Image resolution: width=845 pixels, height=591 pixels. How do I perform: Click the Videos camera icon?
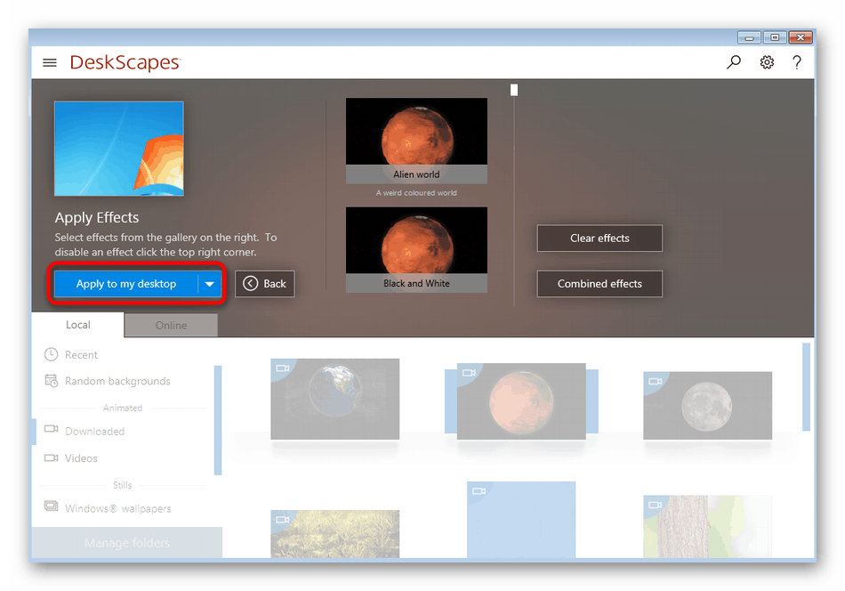click(x=52, y=458)
